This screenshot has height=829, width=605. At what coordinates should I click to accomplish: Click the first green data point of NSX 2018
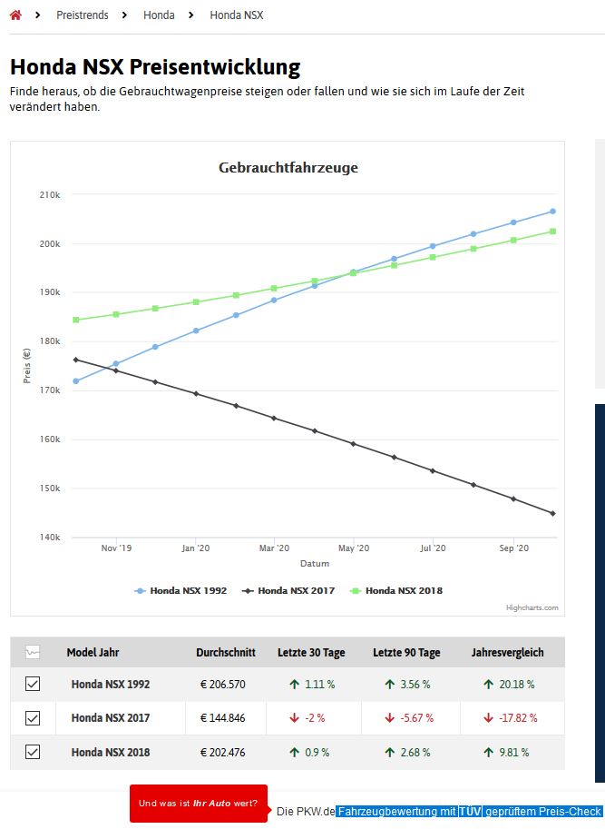(x=76, y=320)
